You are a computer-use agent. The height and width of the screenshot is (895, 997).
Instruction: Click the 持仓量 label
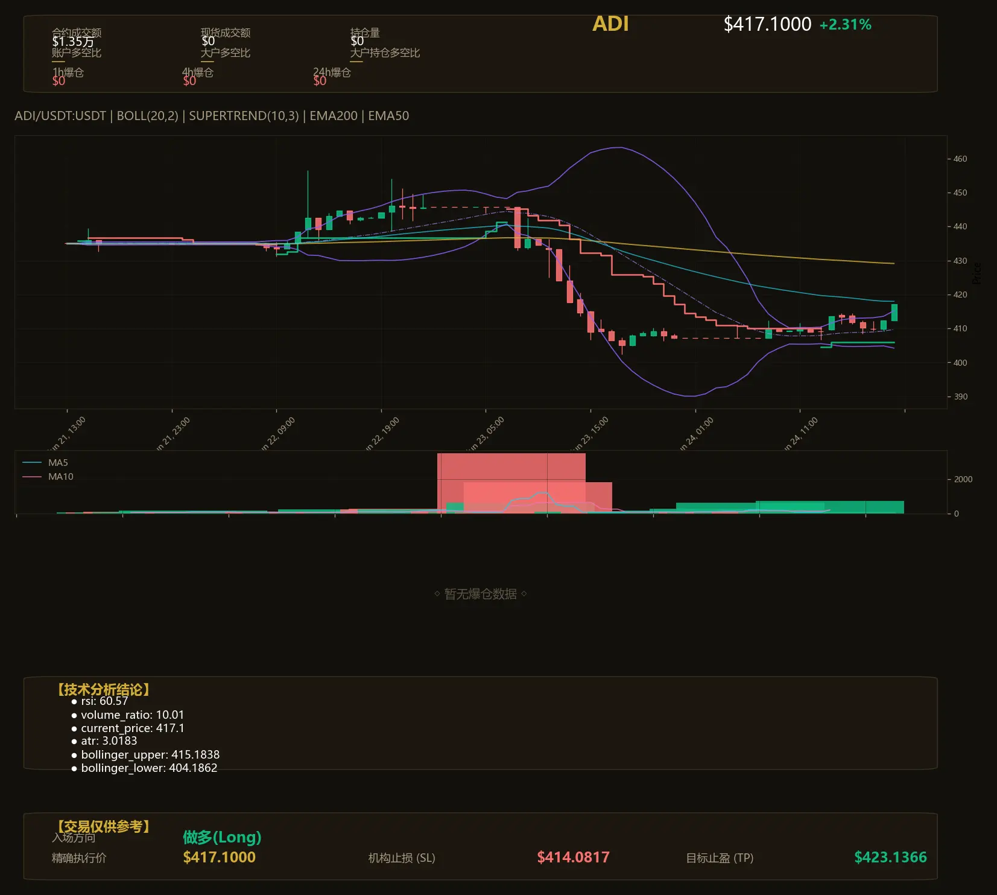coord(365,33)
